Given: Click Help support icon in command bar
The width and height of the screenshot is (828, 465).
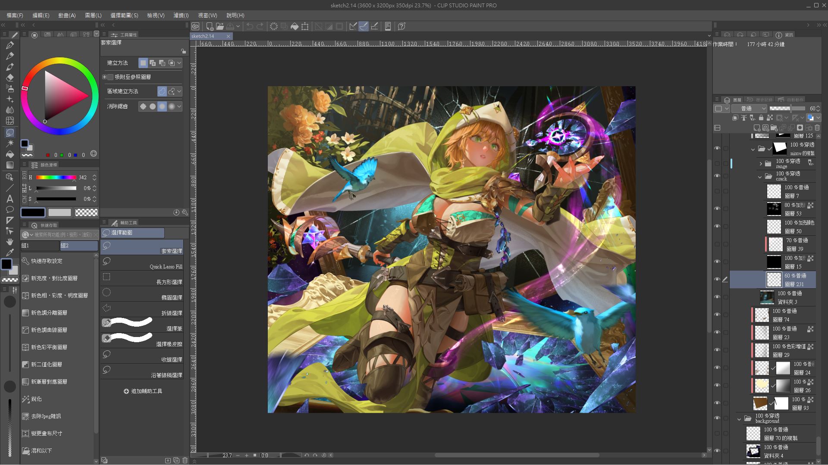Looking at the screenshot, I should point(401,26).
